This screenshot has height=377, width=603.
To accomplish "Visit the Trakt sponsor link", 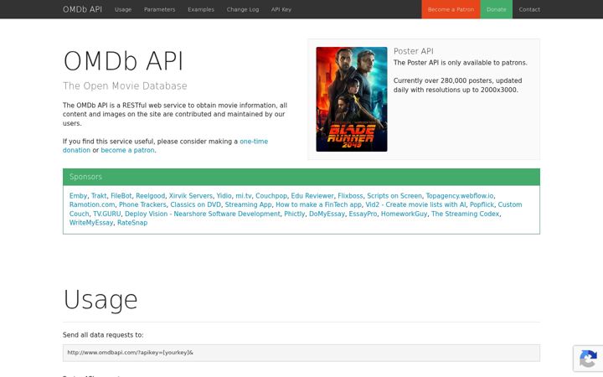I will (99, 196).
